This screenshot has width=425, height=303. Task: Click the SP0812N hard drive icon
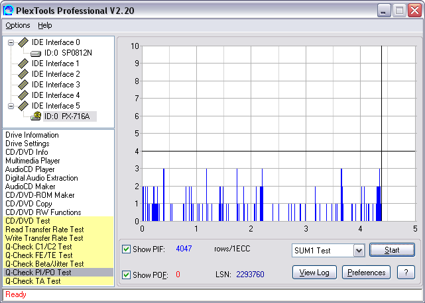tap(36, 54)
